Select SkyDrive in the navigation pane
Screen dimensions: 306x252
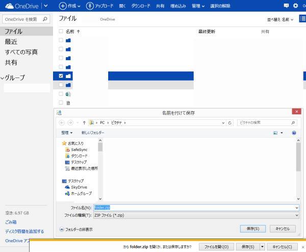(79, 187)
